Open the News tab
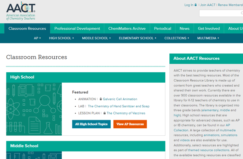Viewport: 243px width, 159px height. click(184, 28)
